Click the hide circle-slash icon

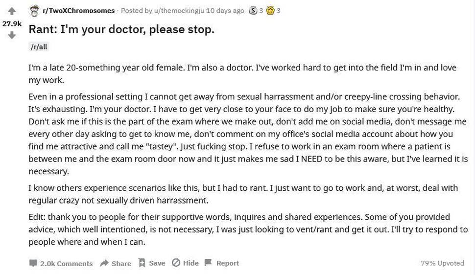point(176,263)
